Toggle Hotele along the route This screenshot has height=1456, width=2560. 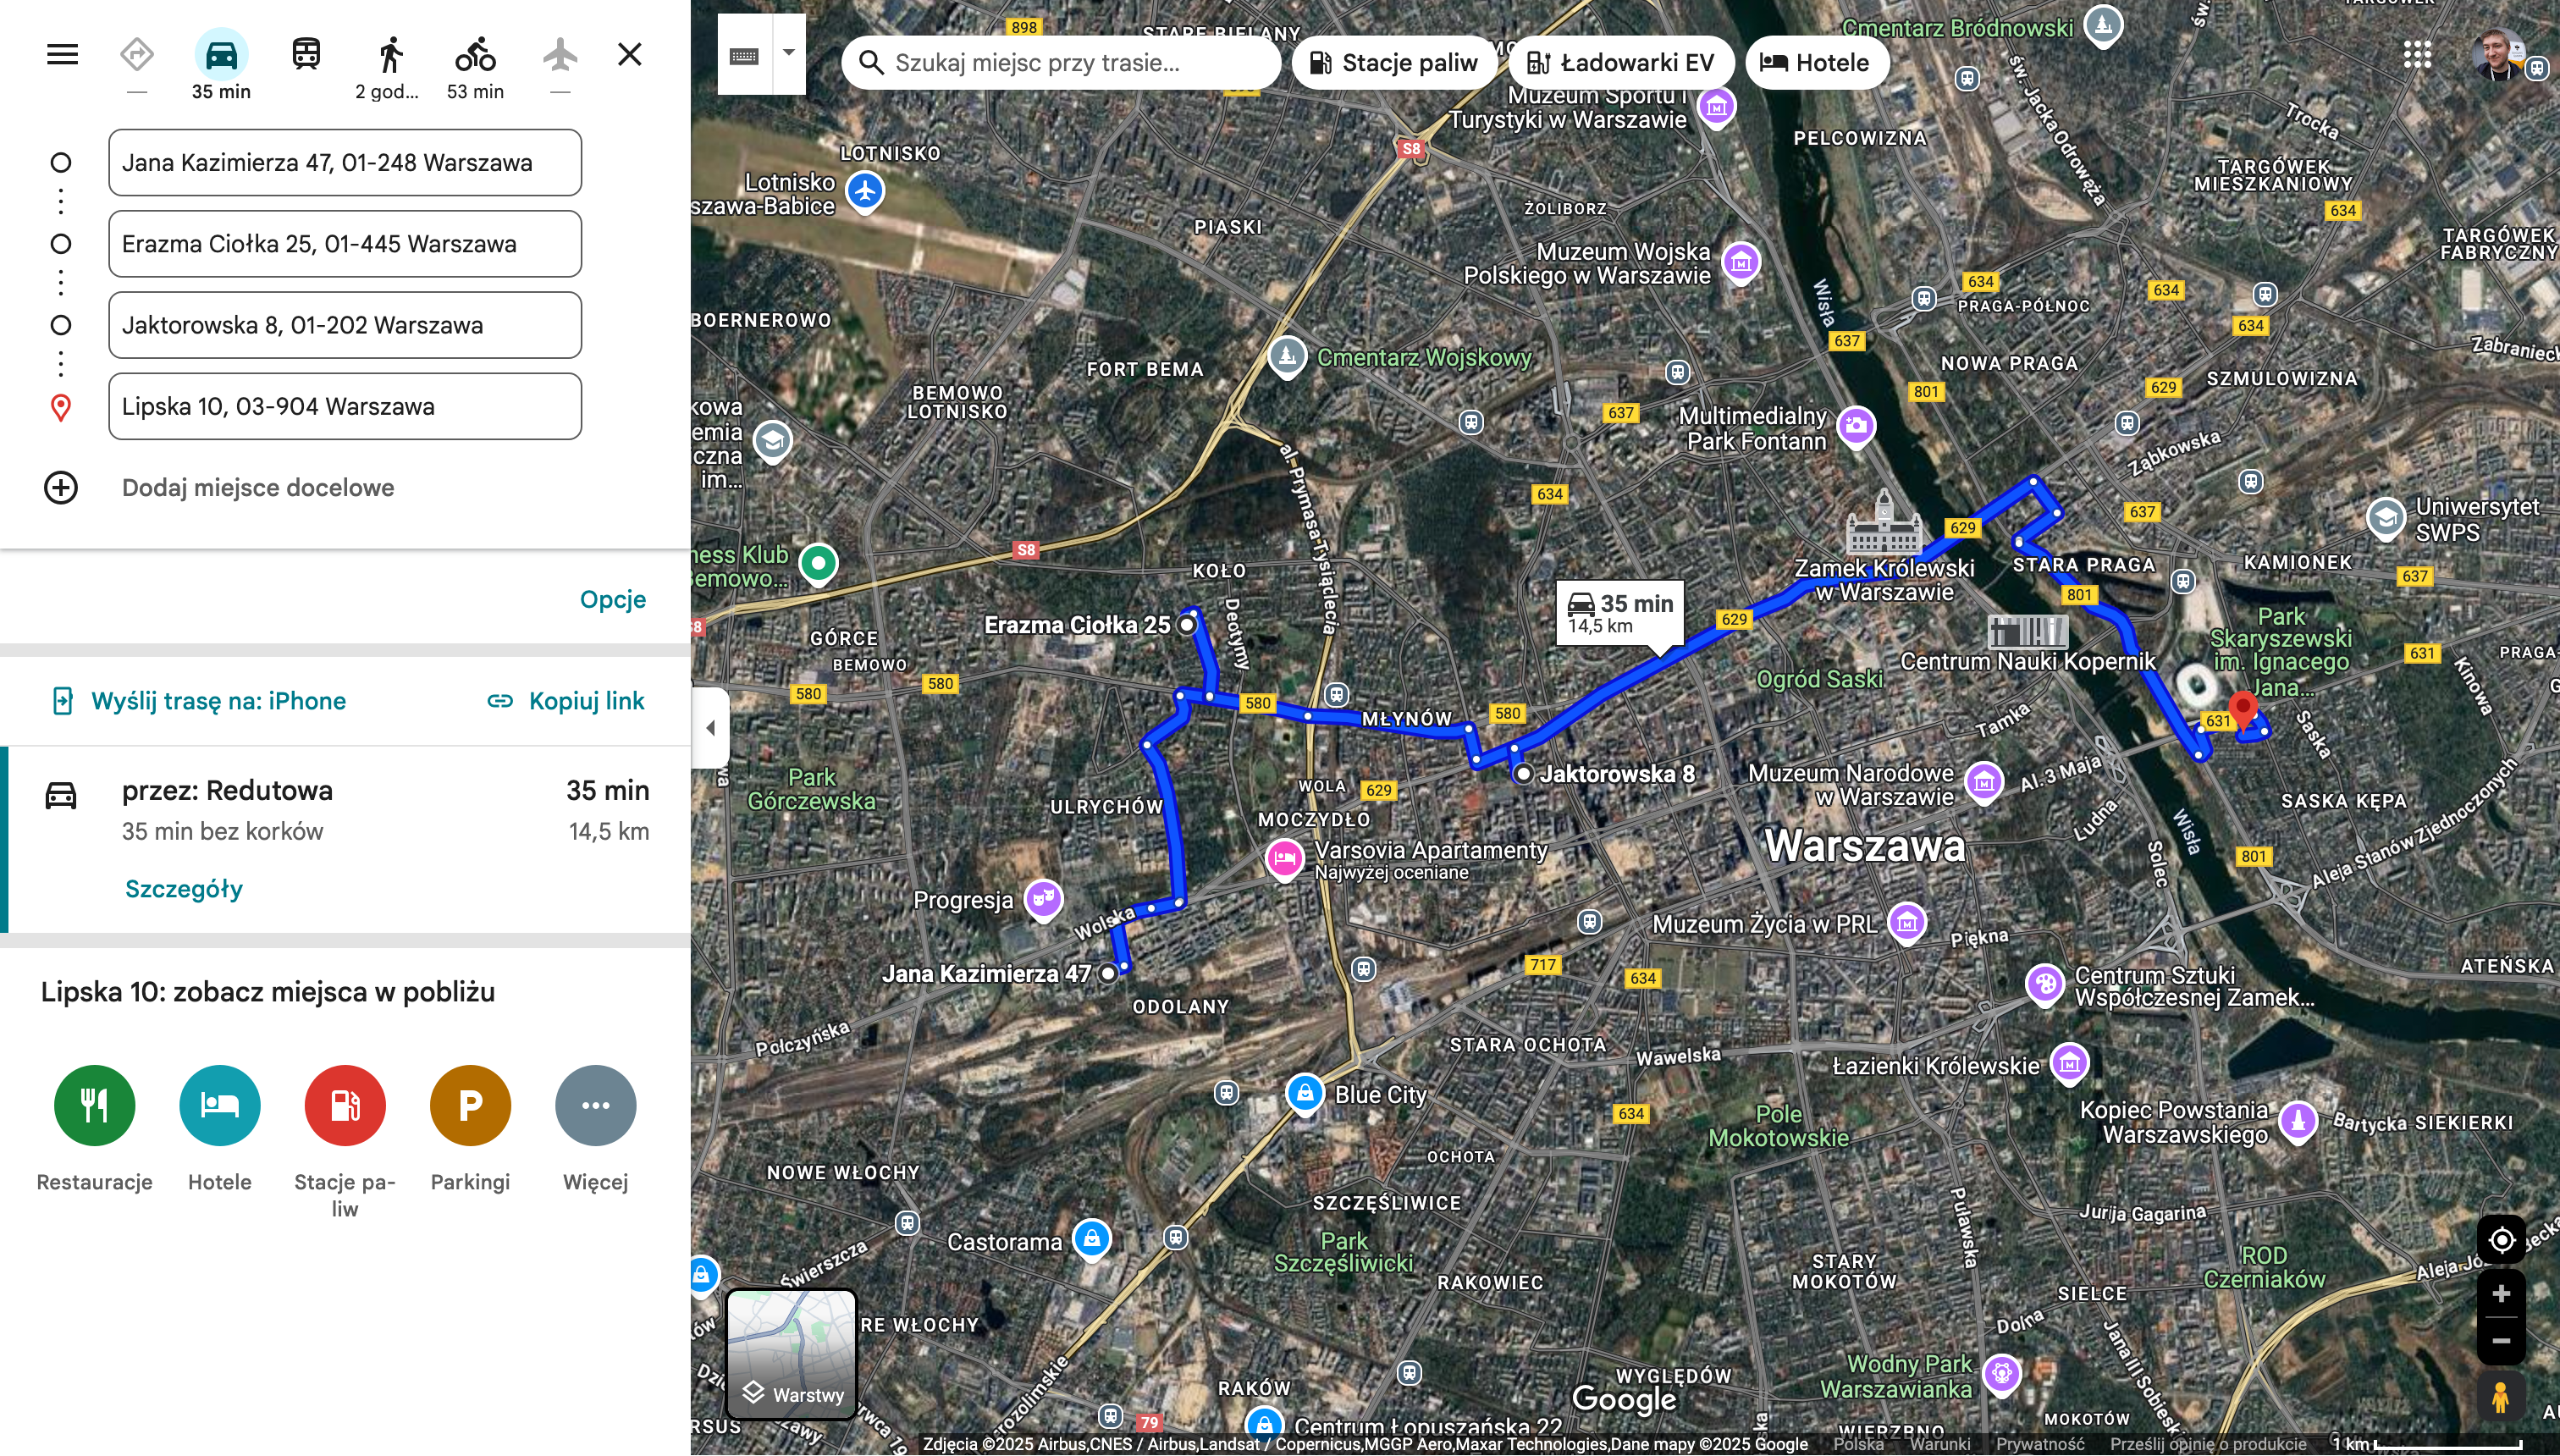tap(1817, 62)
